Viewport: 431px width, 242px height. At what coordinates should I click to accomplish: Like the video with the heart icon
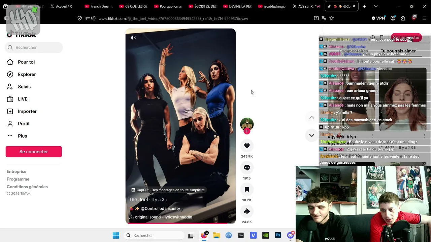click(247, 146)
